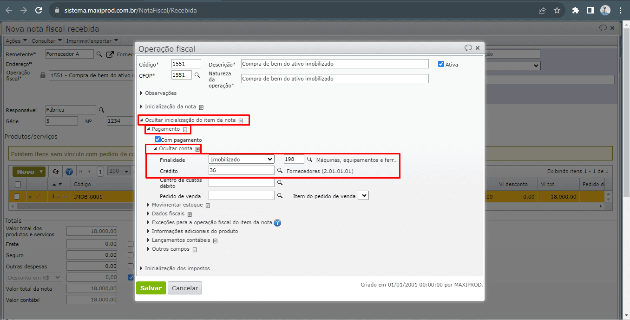Open notes icon beside Outros campos
Image resolution: width=630 pixels, height=320 pixels.
coord(195,250)
